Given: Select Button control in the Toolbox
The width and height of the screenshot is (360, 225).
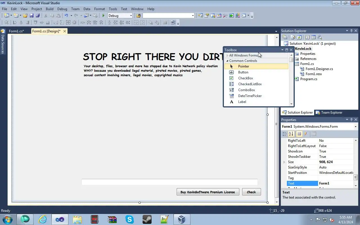Looking at the screenshot, I should click(x=256, y=72).
